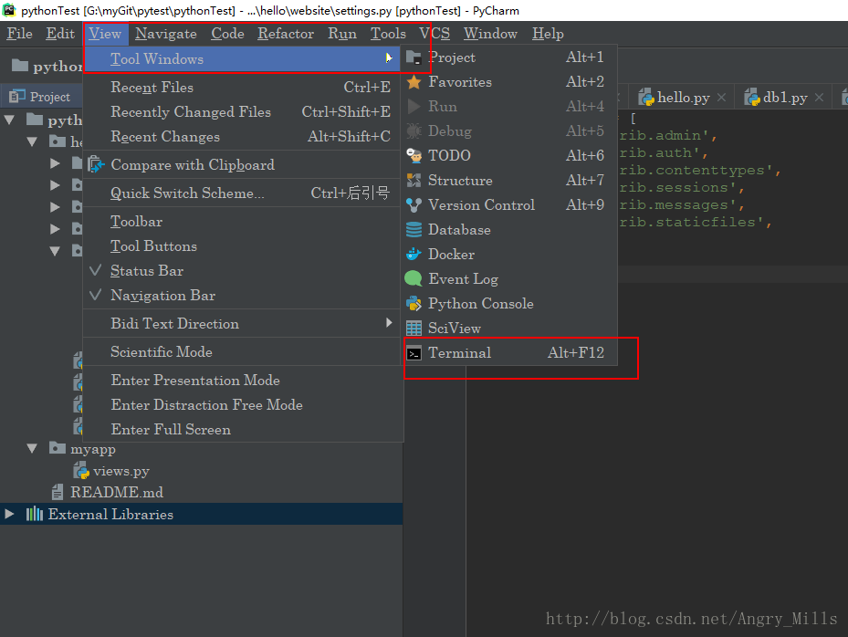
Task: Open the Tools menu
Action: click(388, 34)
